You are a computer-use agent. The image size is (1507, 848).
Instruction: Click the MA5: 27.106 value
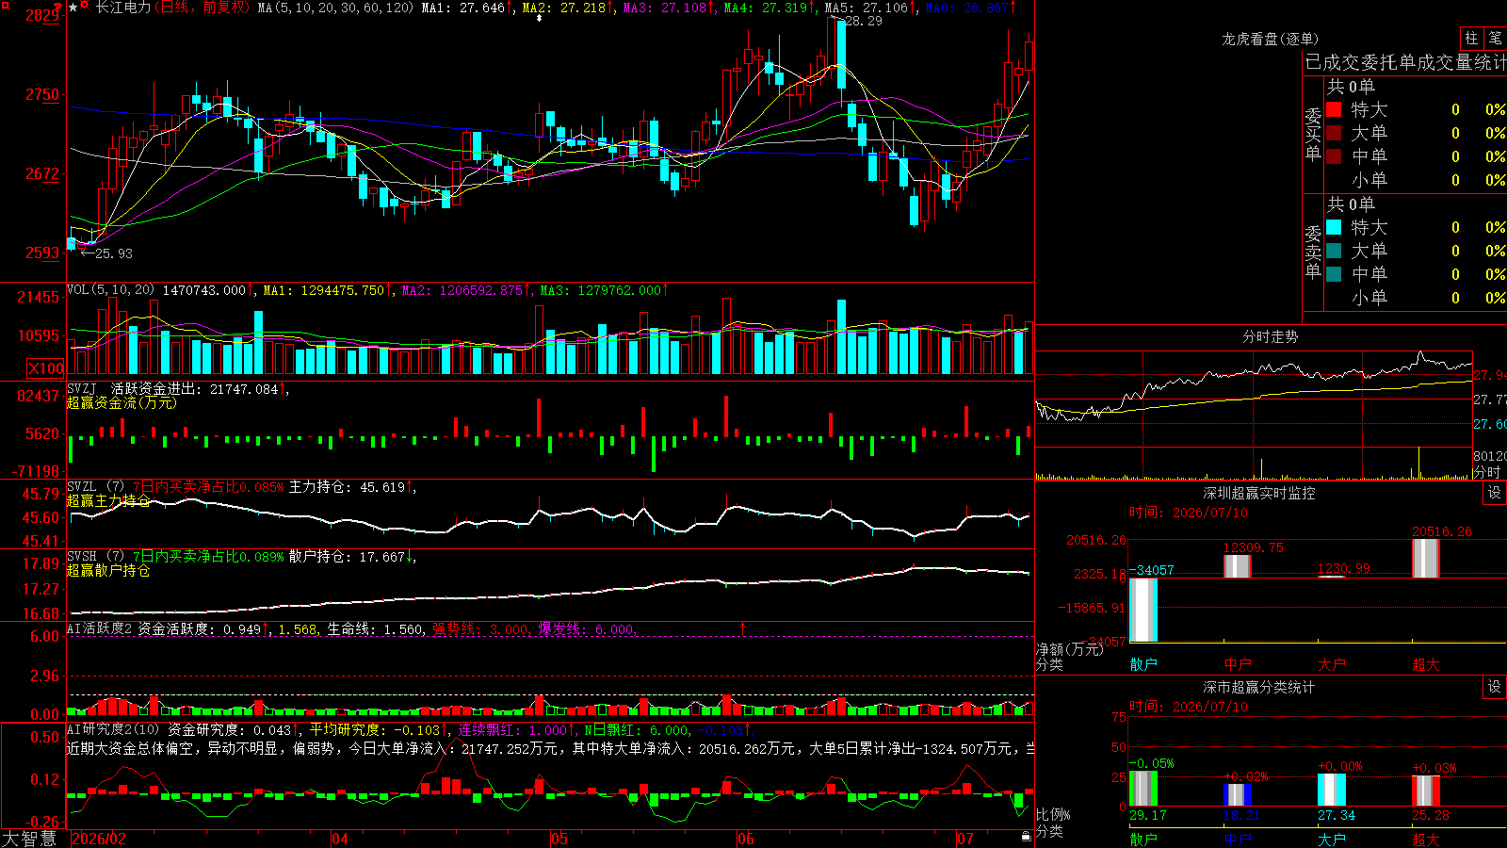pos(867,8)
